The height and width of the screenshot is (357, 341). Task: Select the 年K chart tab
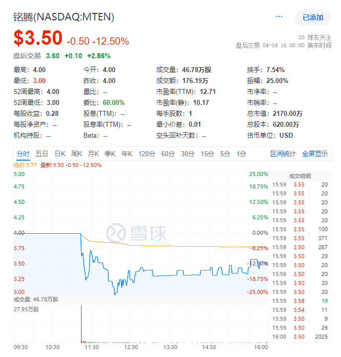pos(127,154)
